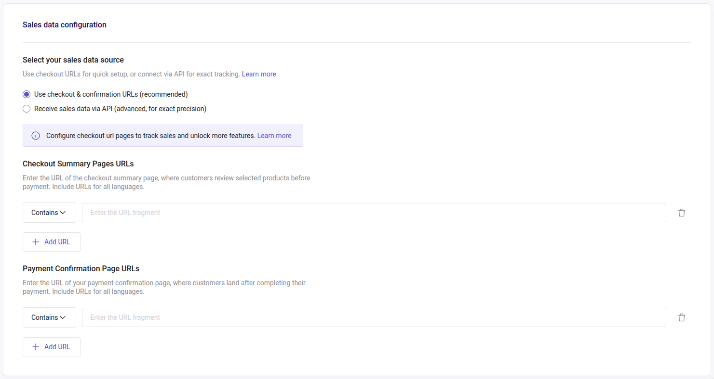Click the 'Payment Confirmation Page URLs' heading
714x379 pixels.
pos(81,269)
